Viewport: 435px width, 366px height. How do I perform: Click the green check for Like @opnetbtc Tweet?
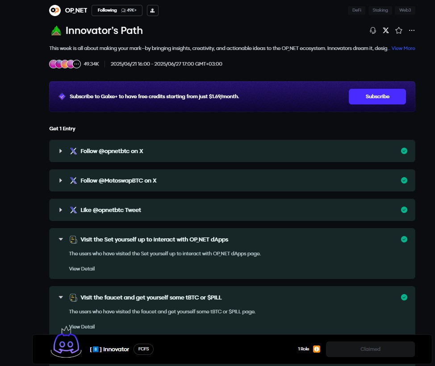coord(404,210)
